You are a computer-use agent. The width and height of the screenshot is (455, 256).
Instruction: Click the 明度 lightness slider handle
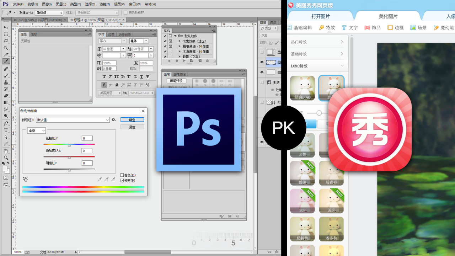pyautogui.click(x=69, y=170)
